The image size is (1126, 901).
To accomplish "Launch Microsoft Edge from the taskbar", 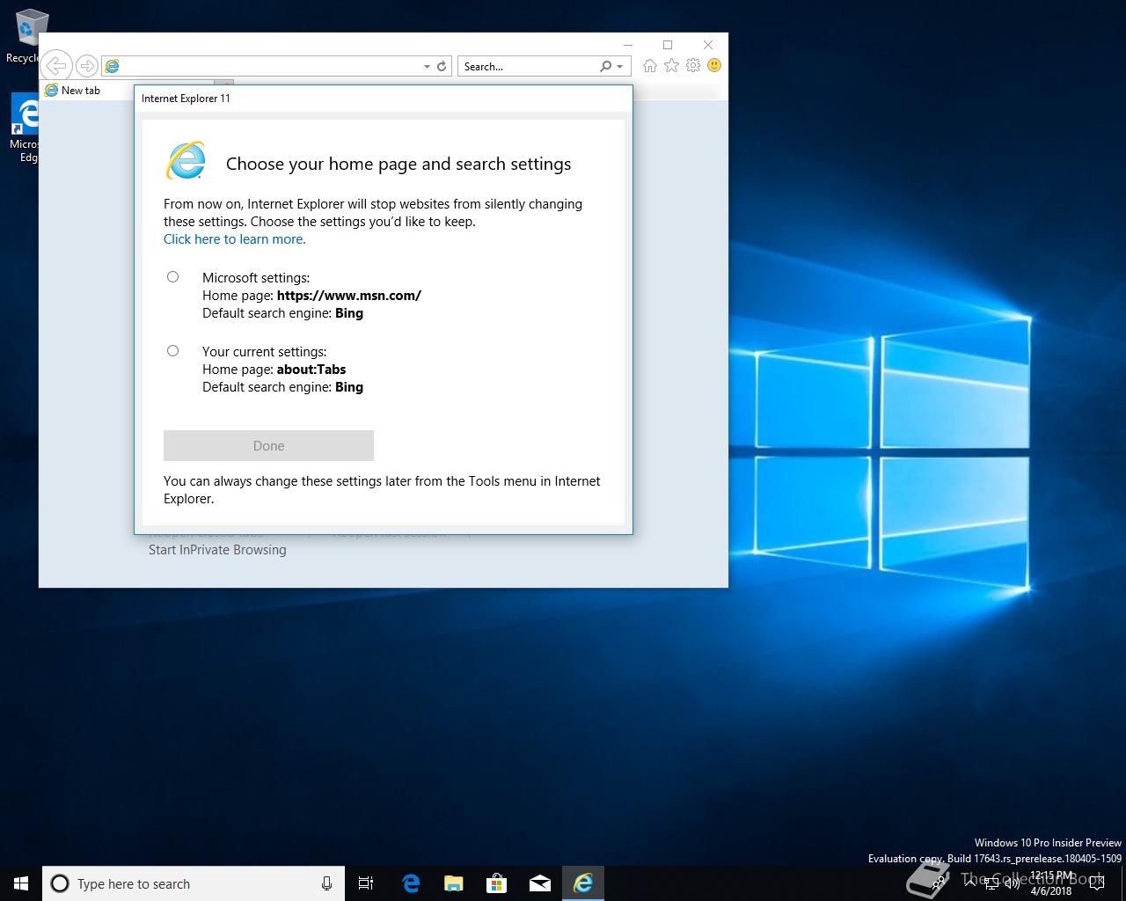I will [411, 883].
